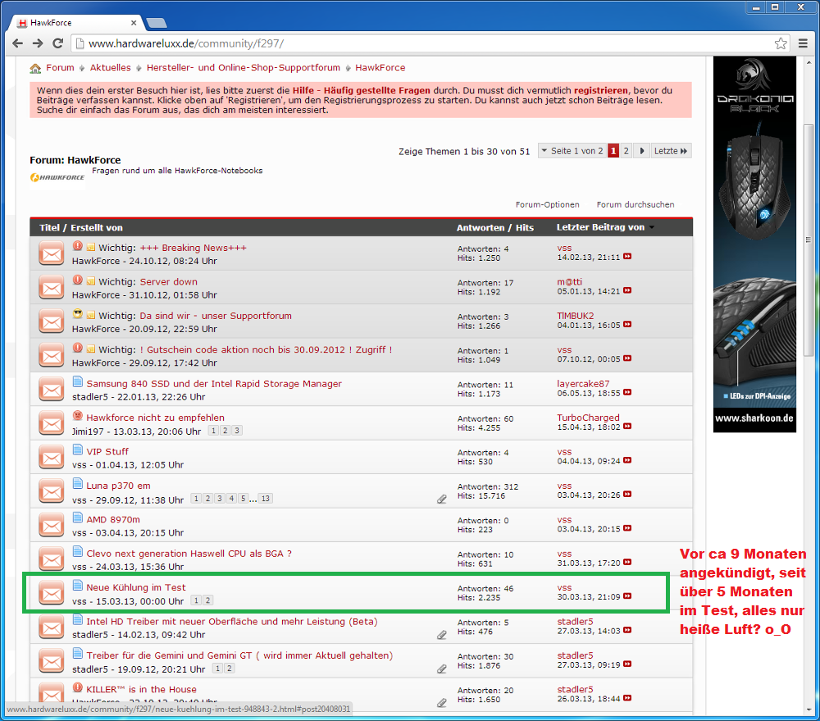Go to last post icon for VIP Stuff
Screen dimensions: 820x721
pyautogui.click(x=627, y=460)
